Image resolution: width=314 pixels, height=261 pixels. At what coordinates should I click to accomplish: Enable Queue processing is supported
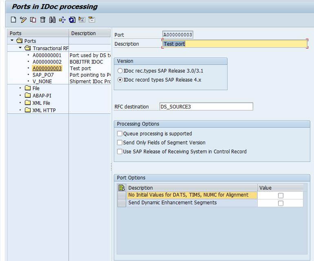click(120, 134)
